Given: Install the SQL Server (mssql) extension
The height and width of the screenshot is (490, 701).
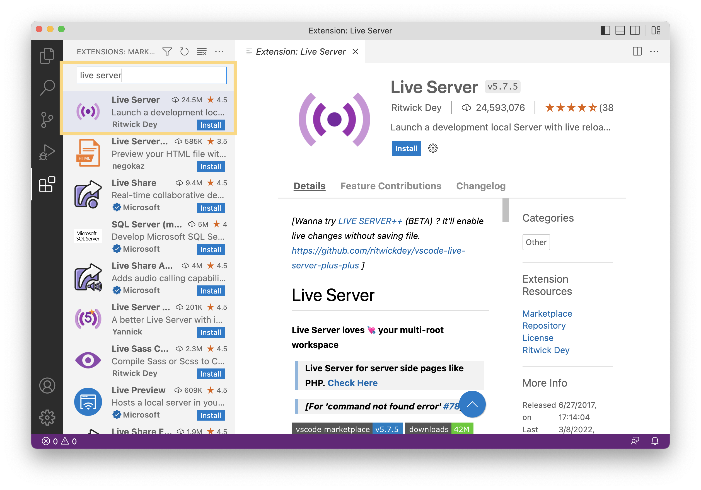Looking at the screenshot, I should 211,249.
